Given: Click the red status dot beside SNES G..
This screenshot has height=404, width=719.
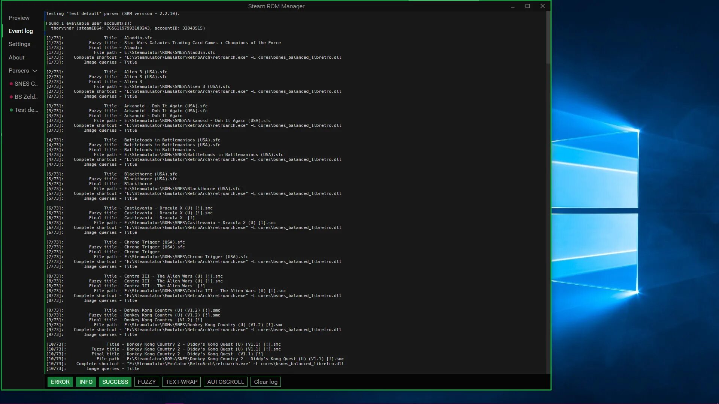Looking at the screenshot, I should (x=11, y=84).
